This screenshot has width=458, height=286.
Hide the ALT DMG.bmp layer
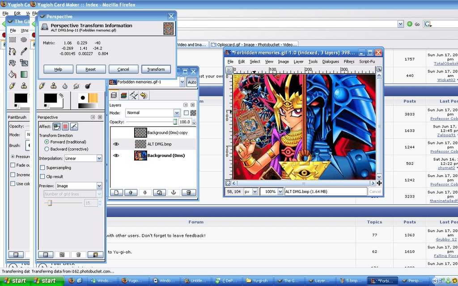pos(116,144)
